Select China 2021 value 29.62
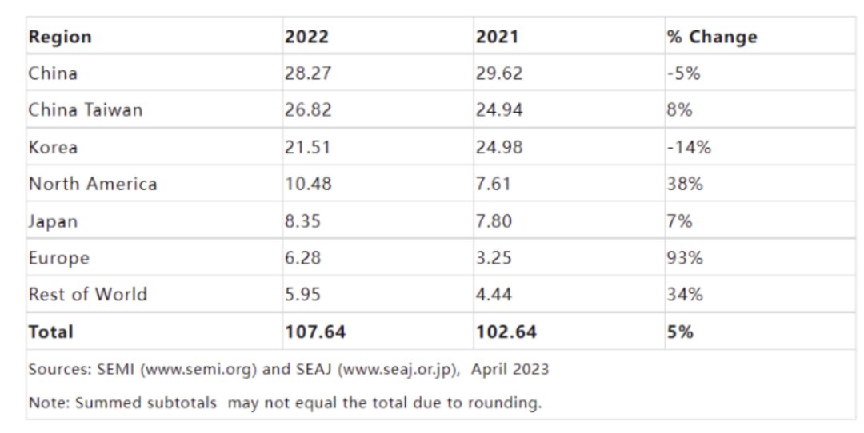The width and height of the screenshot is (864, 433). [498, 73]
